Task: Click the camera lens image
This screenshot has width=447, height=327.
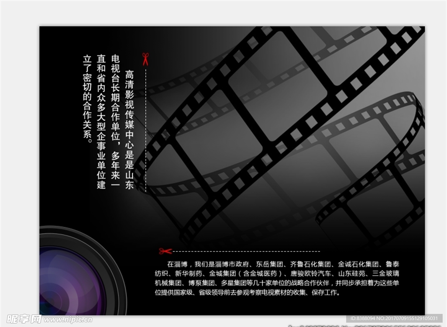Action: [83, 271]
